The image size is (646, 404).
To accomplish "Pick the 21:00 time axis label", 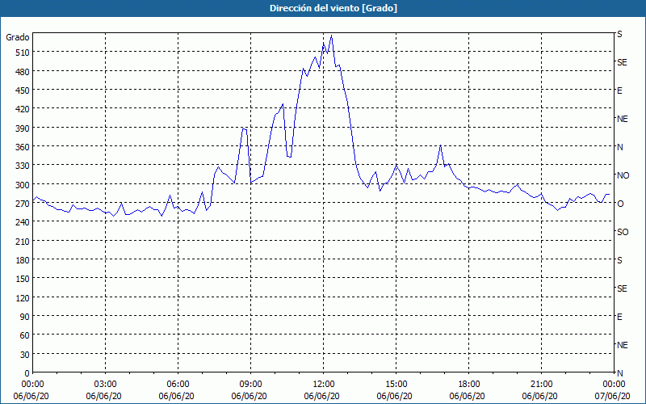I will pos(541,385).
